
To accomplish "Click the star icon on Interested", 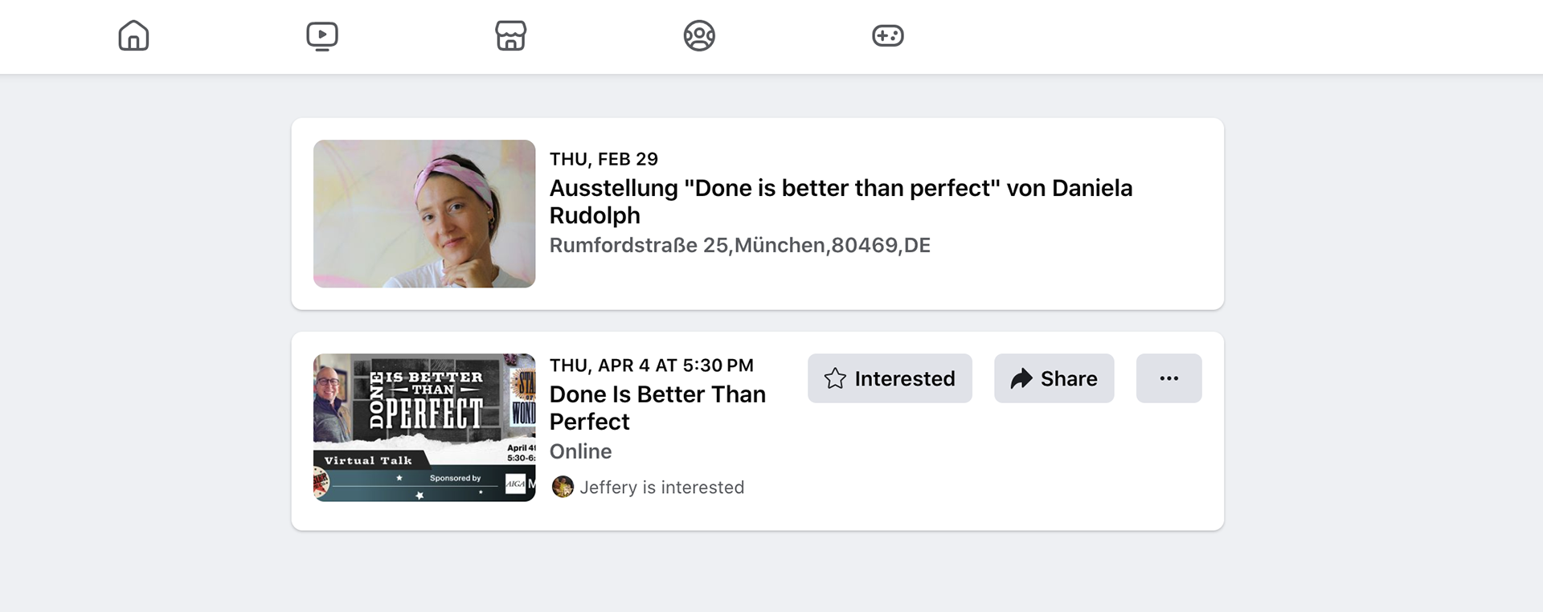I will click(835, 378).
